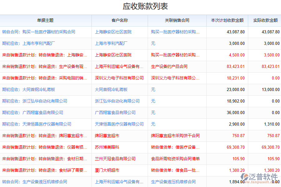Open the 绵阳惠宜超市采购饼干合同 contract link
This screenshot has height=187, width=281.
point(175,136)
